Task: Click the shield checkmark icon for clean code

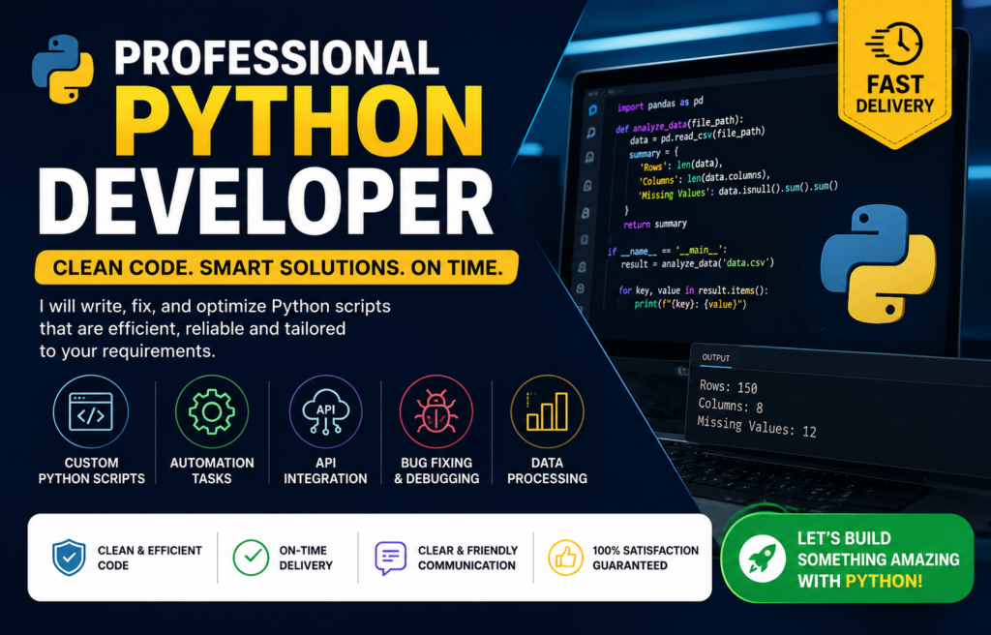Action: click(69, 558)
